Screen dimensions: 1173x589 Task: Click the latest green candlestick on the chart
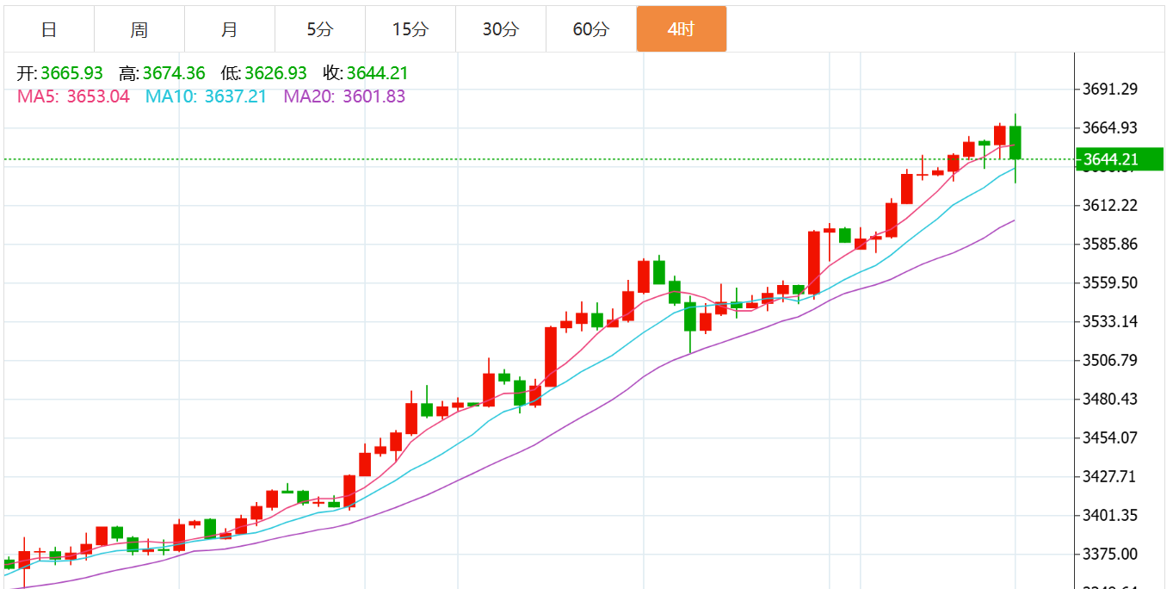pyautogui.click(x=1016, y=142)
